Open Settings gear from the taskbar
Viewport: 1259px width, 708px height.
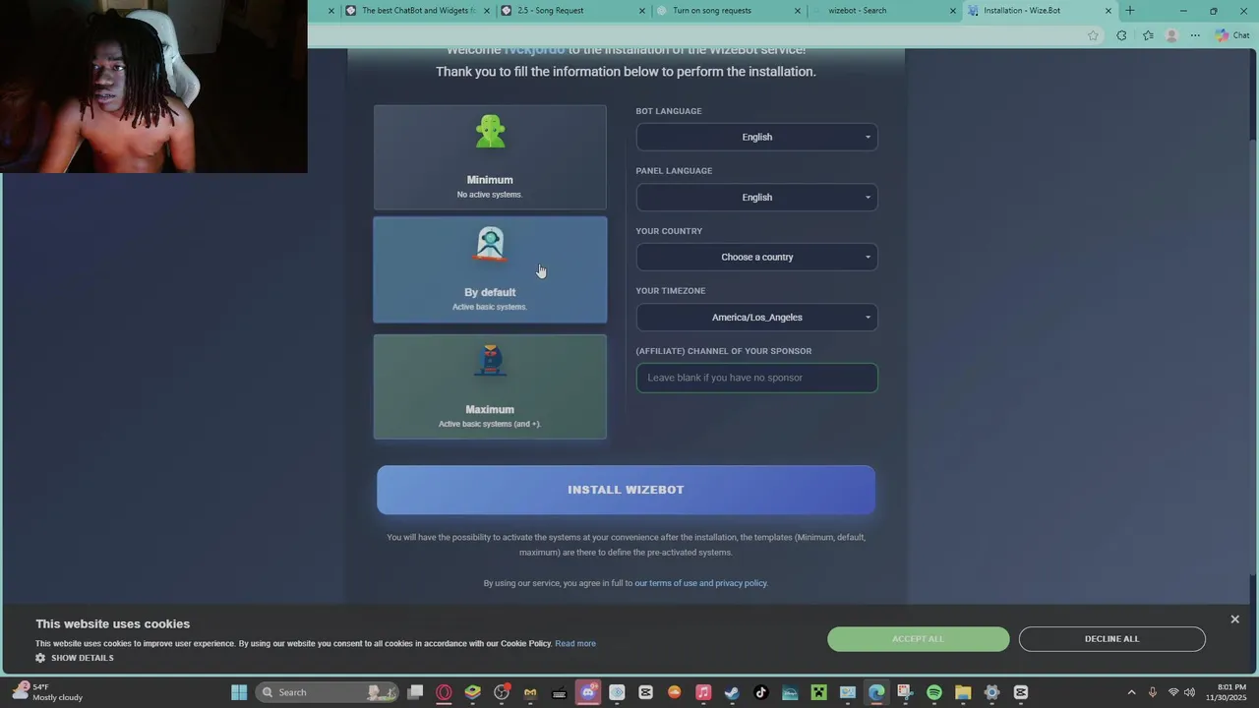pyautogui.click(x=991, y=692)
